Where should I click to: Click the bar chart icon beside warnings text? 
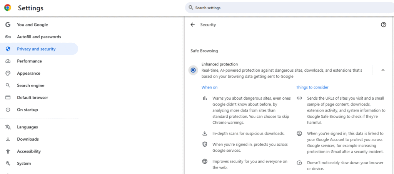coord(205,98)
